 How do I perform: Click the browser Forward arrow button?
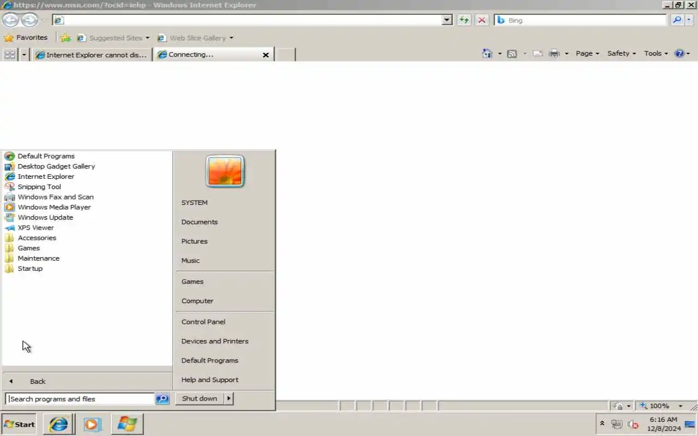click(29, 20)
